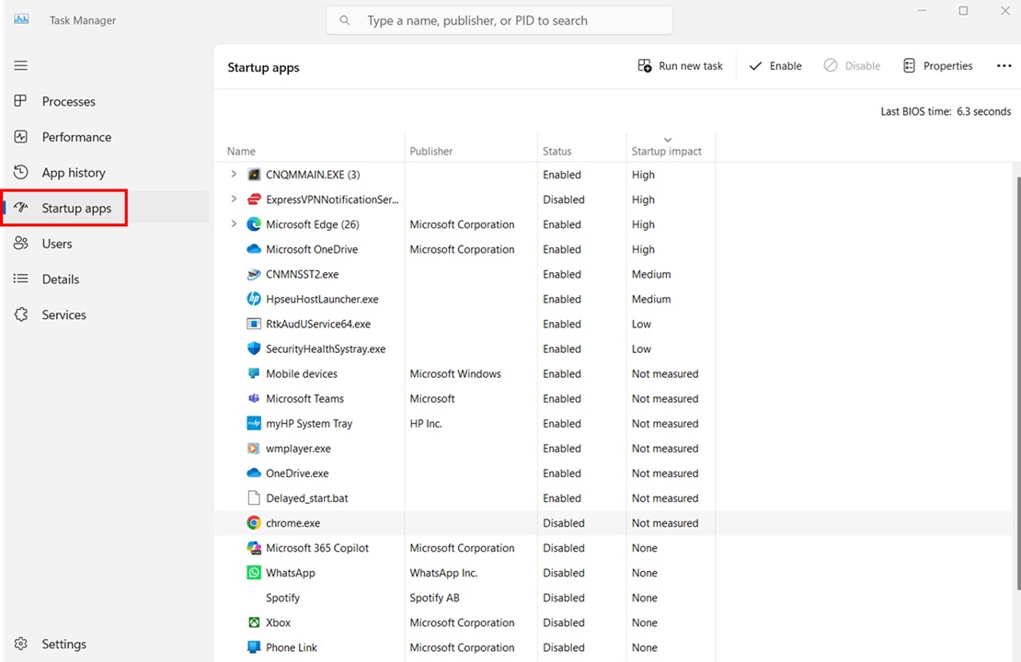Click the SecurityHealthSystray shield icon
Screen dimensions: 1021x662
coord(254,348)
